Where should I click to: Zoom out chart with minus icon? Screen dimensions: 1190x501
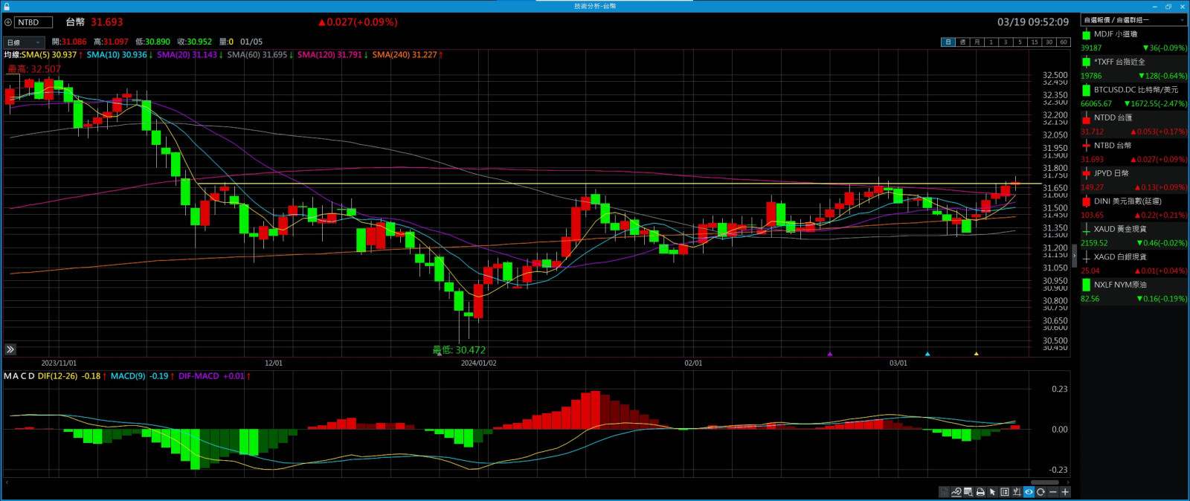point(1053,492)
